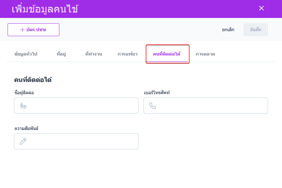
Task: Switch to the ข้อมูลทั่วไป tab
Action: click(26, 54)
